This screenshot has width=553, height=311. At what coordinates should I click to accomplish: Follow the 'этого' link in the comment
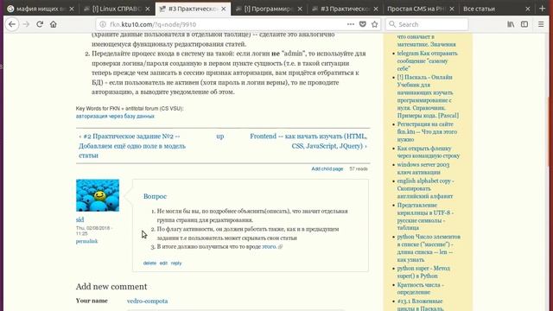pyautogui.click(x=269, y=246)
